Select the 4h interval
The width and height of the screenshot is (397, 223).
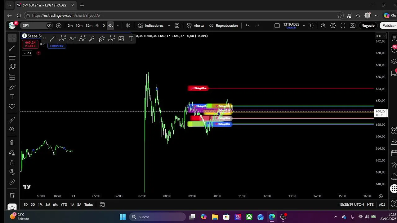click(x=97, y=26)
